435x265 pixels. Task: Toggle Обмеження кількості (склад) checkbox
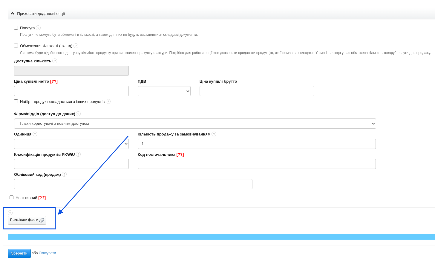click(16, 45)
